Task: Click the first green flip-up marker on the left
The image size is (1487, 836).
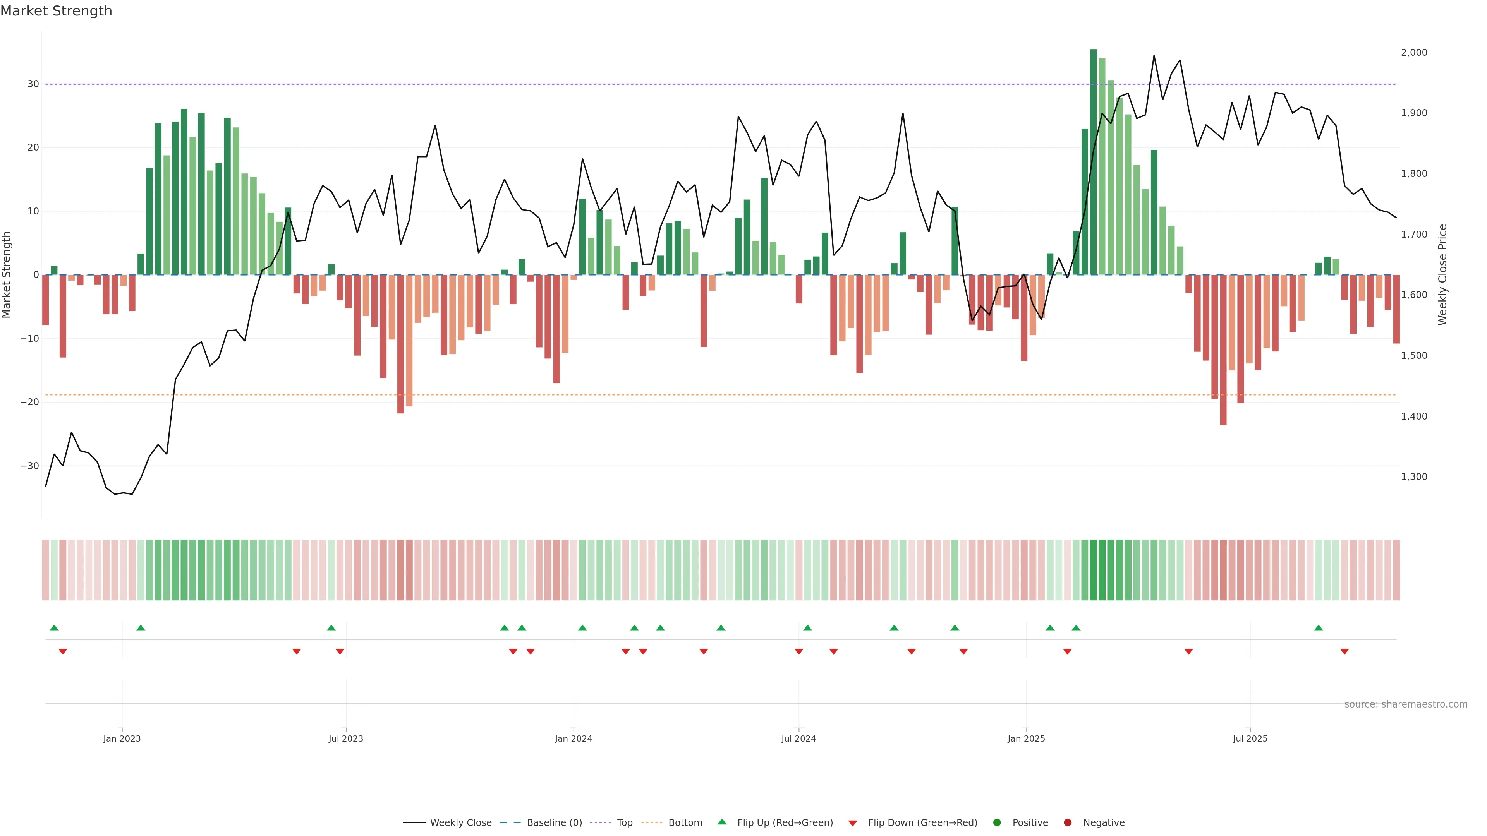Action: 54,628
